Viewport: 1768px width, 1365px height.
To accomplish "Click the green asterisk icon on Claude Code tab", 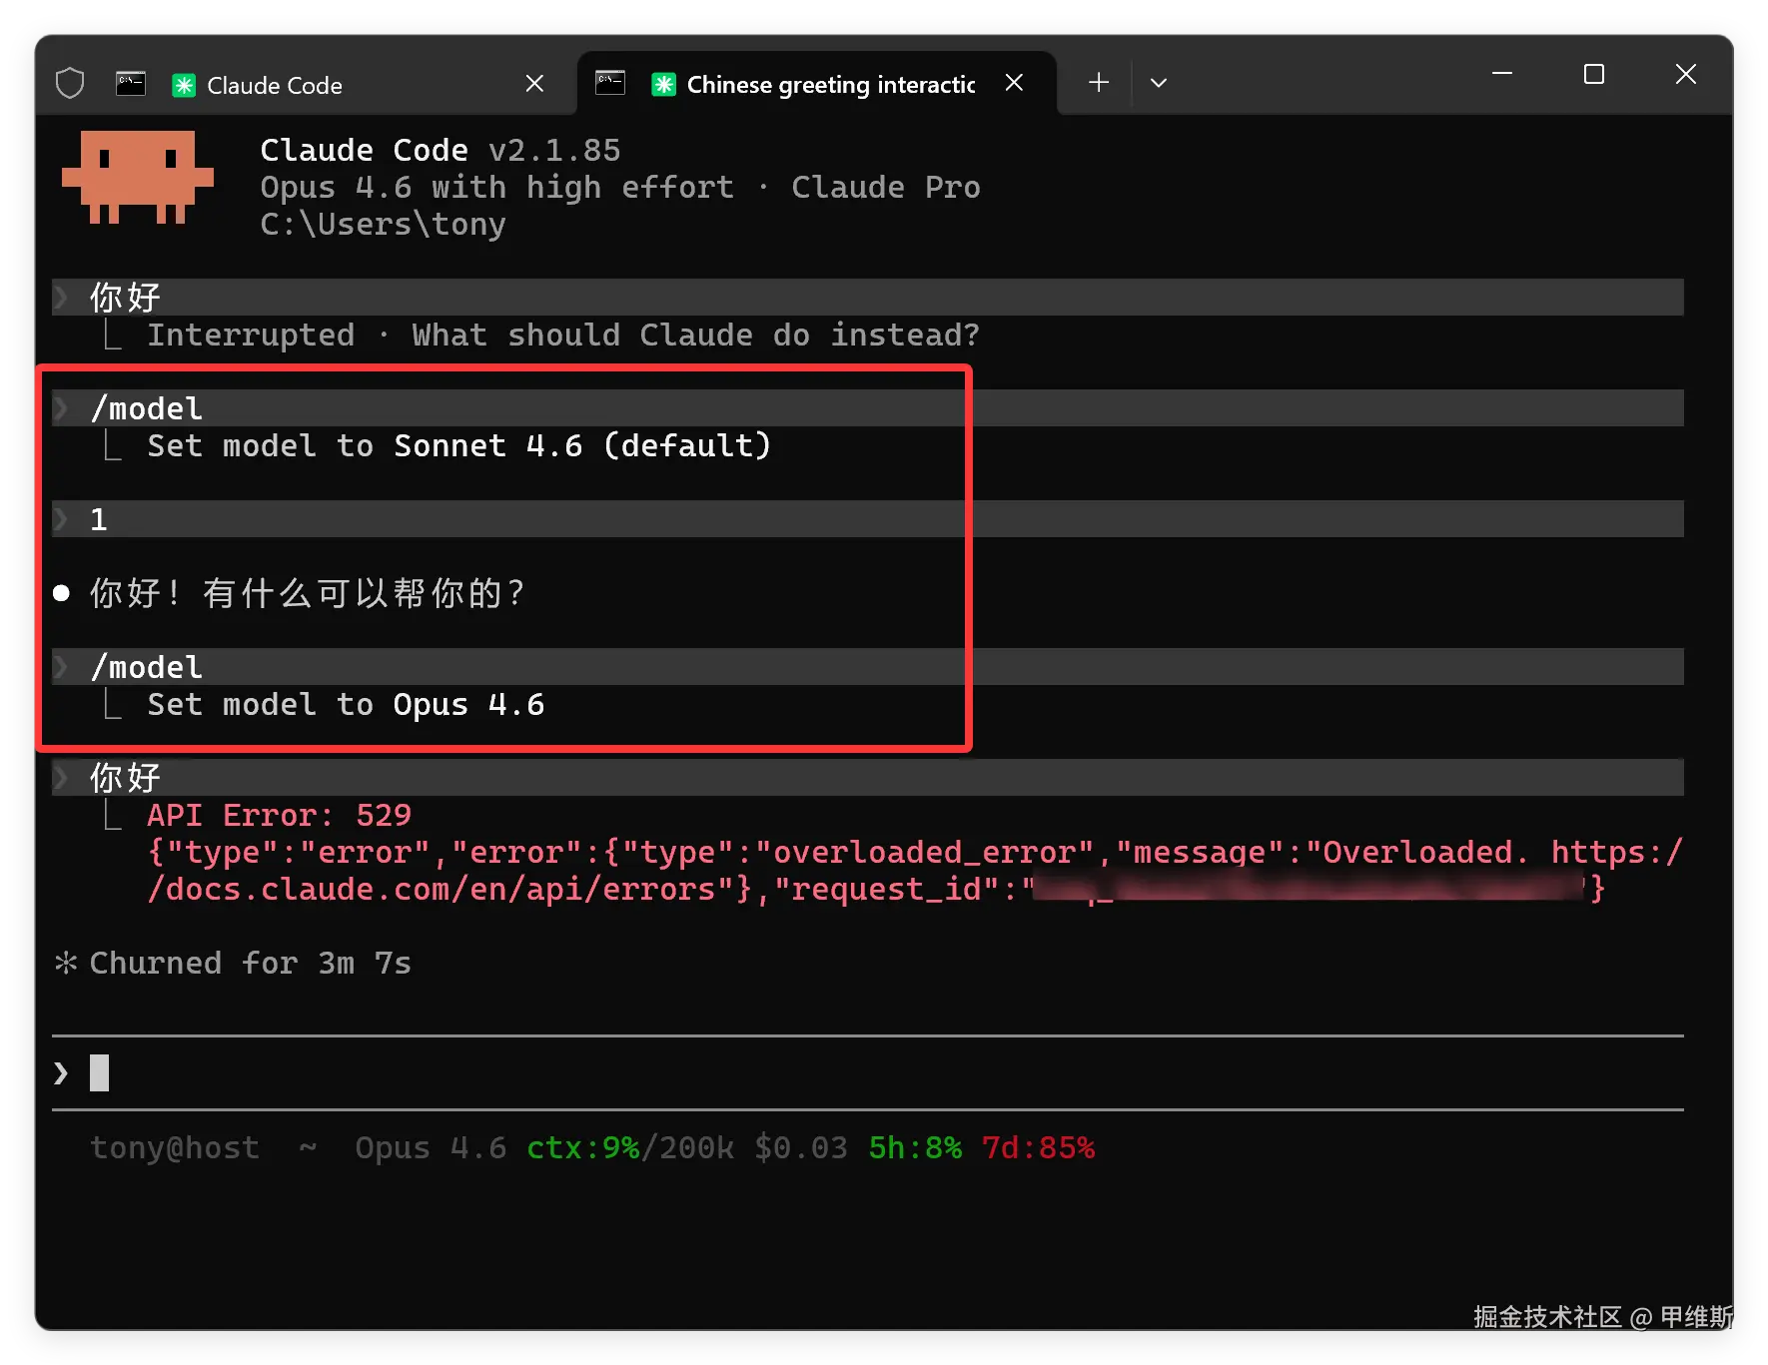I will coord(184,85).
